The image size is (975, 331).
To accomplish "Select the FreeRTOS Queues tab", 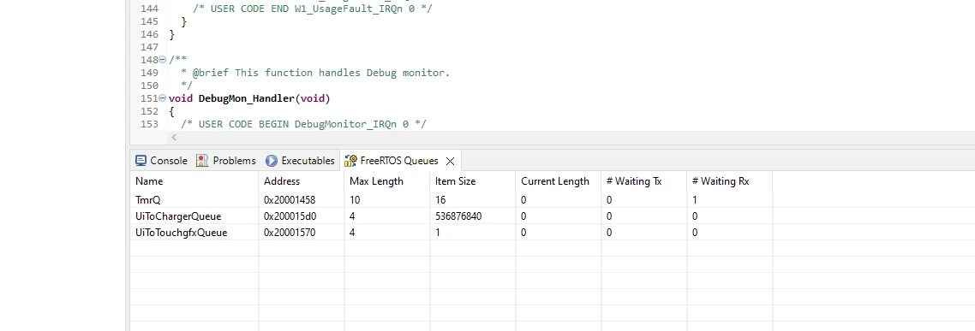I will pos(399,161).
